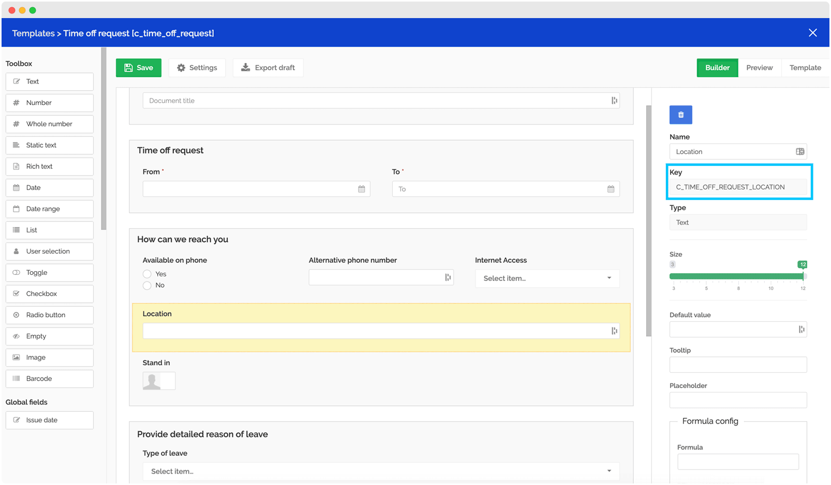Click the blue trash delete icon
This screenshot has width=831, height=485.
pos(680,115)
